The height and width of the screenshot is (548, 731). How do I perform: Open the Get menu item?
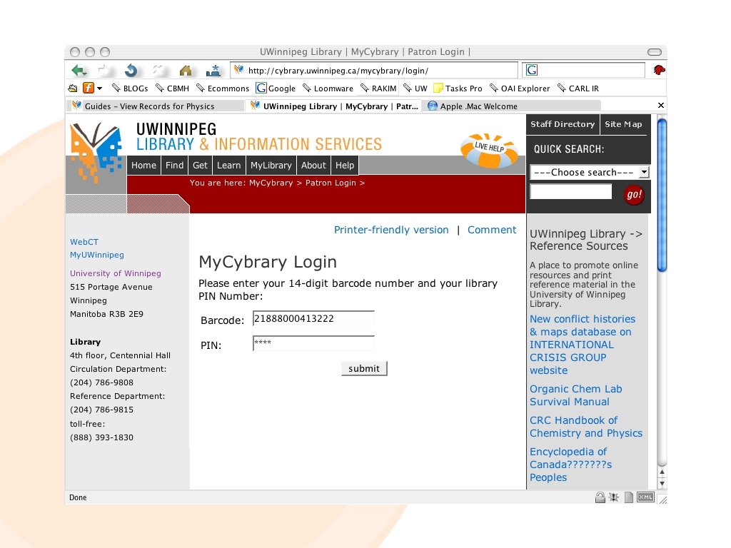200,166
